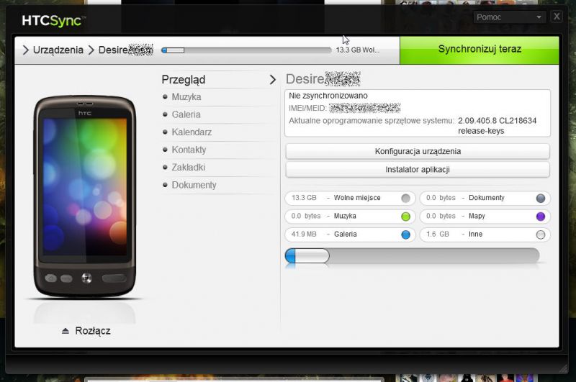Click the 1.6 GB Inne entry
Viewport: 576px width, 382px height.
(x=485, y=235)
